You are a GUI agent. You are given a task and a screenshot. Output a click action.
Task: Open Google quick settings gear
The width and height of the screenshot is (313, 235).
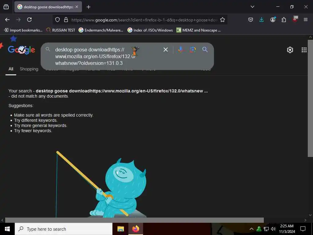coord(290,50)
